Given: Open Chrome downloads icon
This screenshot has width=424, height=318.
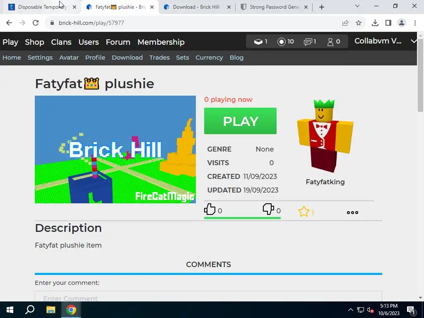Looking at the screenshot, I should (x=375, y=23).
